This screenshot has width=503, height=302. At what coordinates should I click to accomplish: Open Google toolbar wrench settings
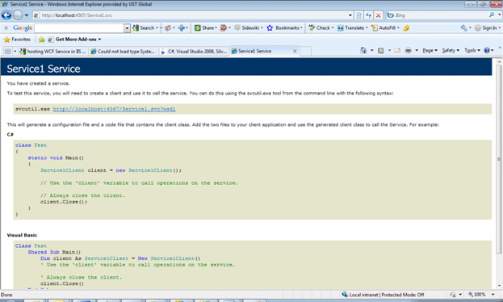[x=464, y=28]
